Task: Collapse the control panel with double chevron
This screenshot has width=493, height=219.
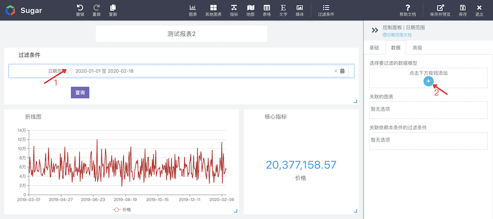Action: [375, 30]
